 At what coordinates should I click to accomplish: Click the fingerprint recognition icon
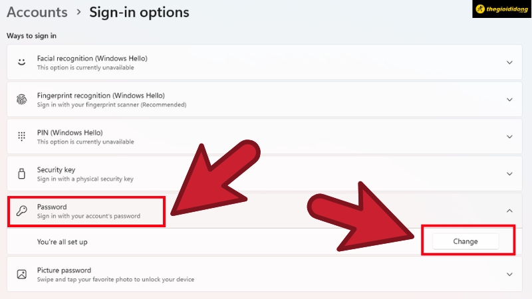click(21, 100)
